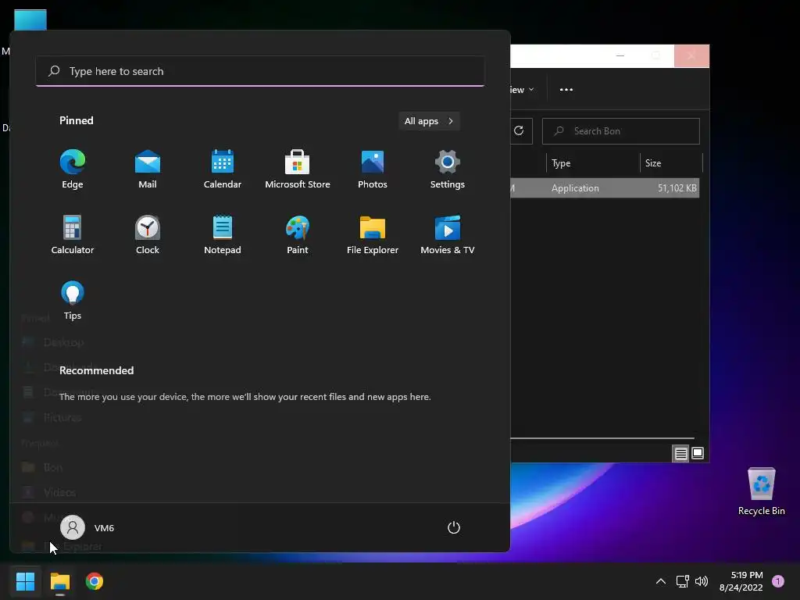
Task: Open volume control in system tray
Action: [702, 581]
